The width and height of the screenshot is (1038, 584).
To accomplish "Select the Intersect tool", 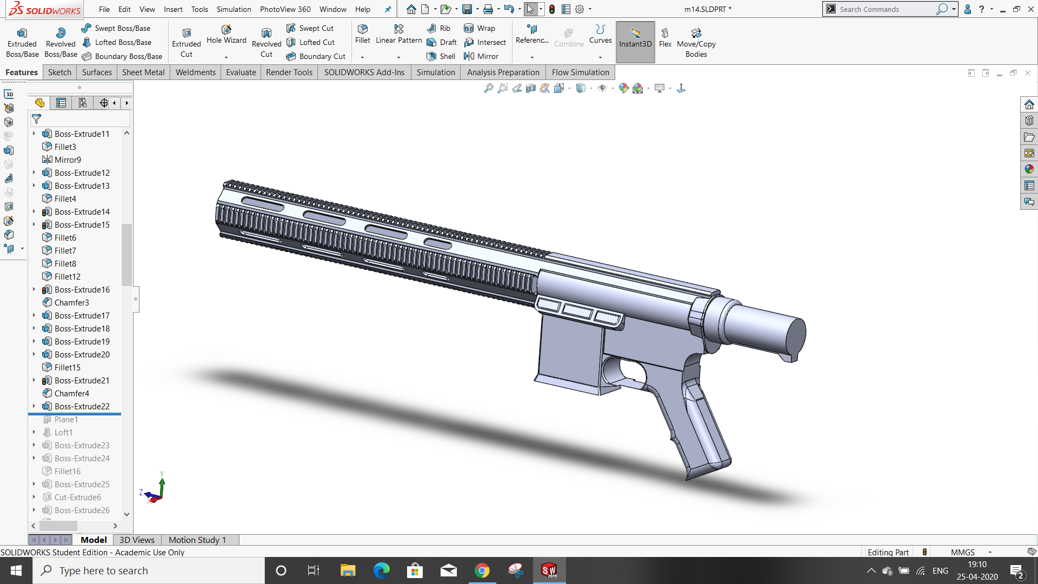I will (485, 42).
